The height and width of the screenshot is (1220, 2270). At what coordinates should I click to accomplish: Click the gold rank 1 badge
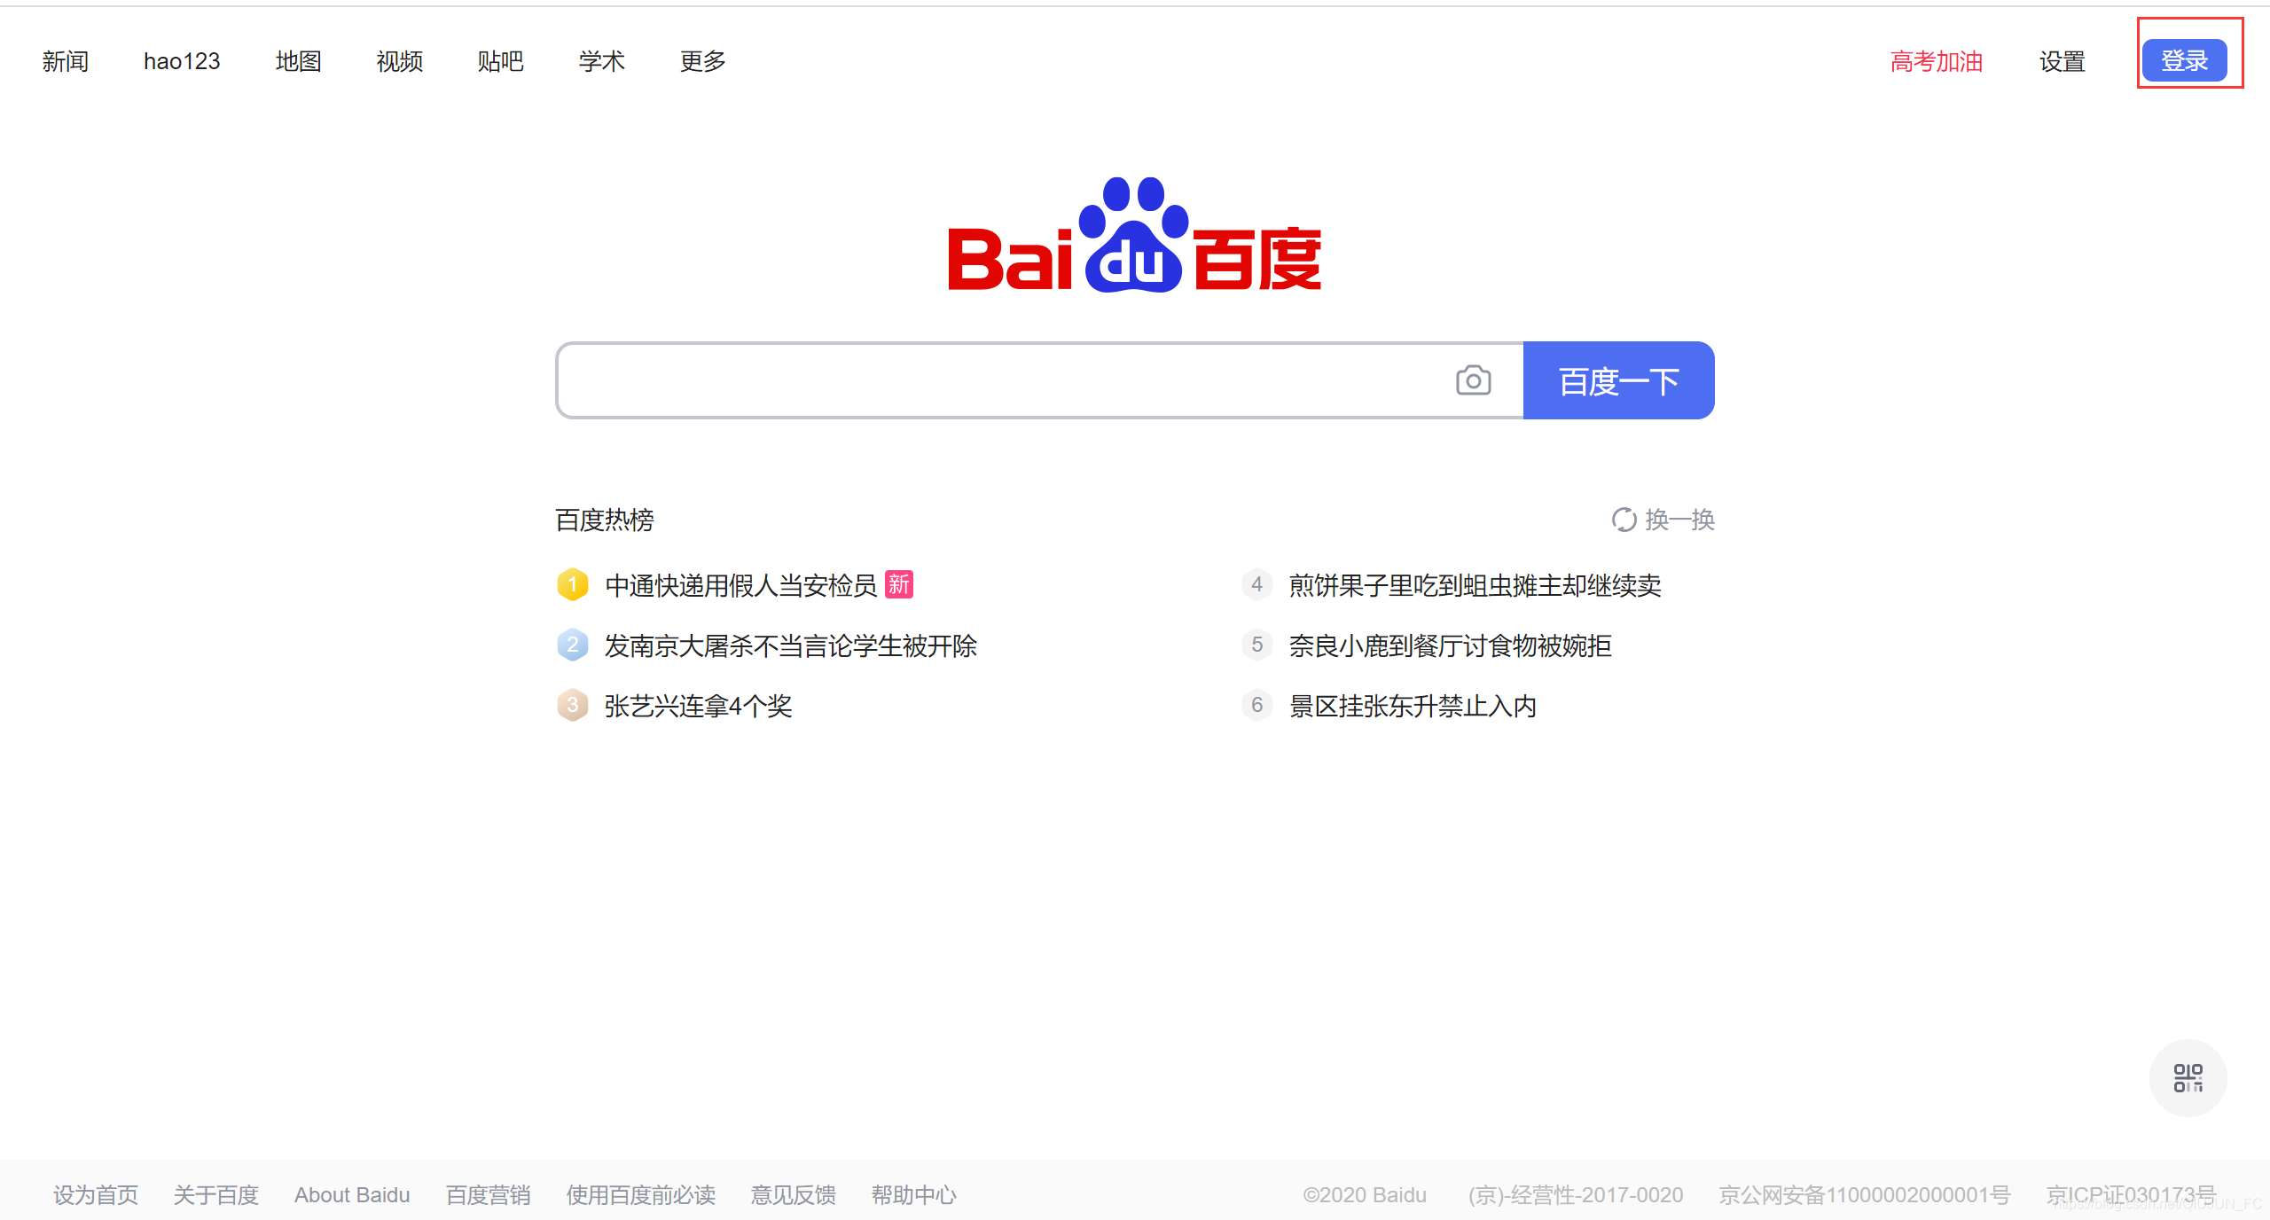click(x=573, y=584)
